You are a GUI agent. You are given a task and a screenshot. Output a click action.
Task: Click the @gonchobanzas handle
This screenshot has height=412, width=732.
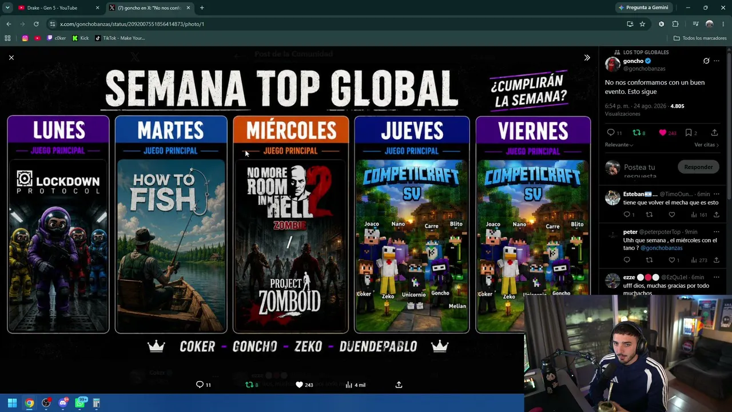[x=644, y=69]
